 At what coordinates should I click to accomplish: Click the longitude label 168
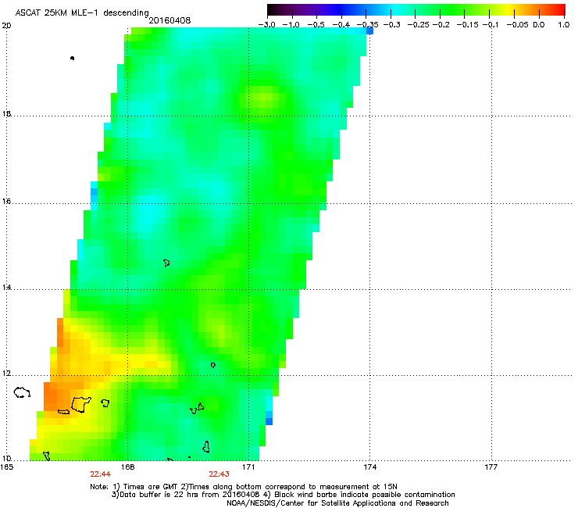[x=127, y=467]
